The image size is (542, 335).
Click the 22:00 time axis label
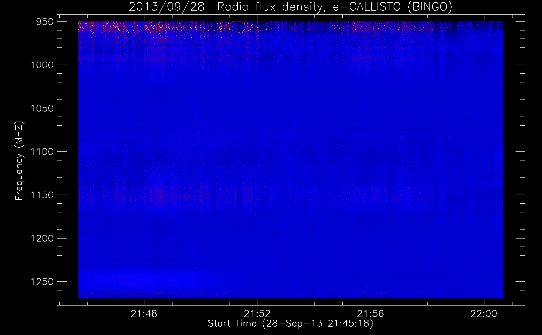point(484,314)
